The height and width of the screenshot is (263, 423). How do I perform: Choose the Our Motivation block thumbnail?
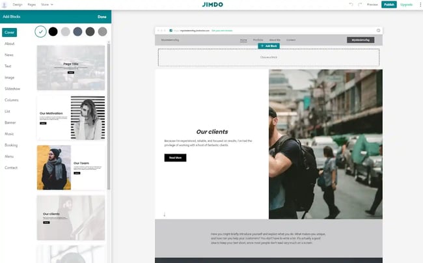[71, 118]
